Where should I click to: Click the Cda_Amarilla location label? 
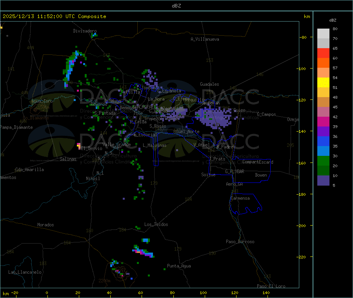coord(29,170)
